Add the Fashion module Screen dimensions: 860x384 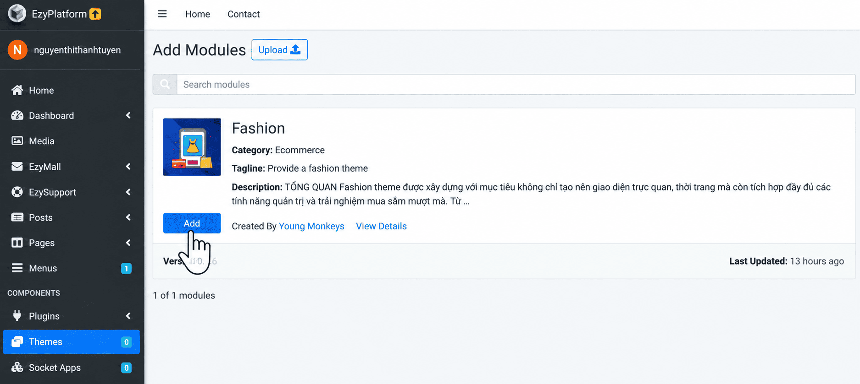pos(192,223)
